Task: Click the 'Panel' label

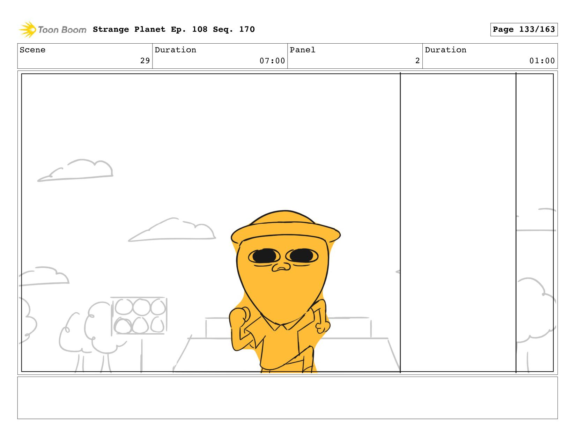Action: point(302,50)
